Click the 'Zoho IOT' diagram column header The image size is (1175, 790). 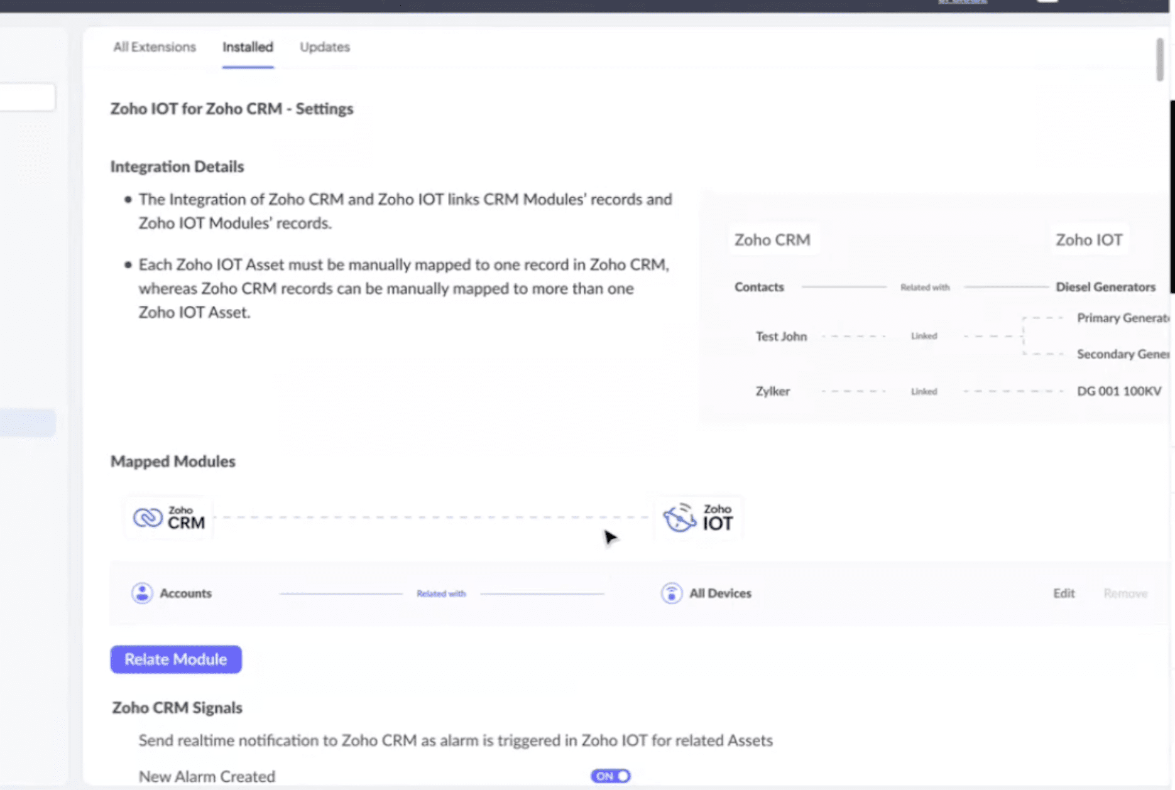pos(1089,240)
